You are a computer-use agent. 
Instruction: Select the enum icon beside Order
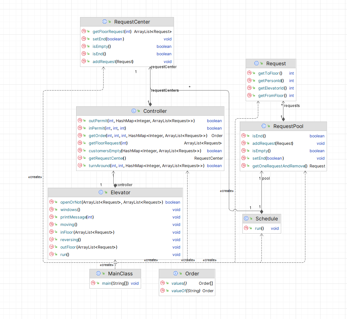(176, 273)
